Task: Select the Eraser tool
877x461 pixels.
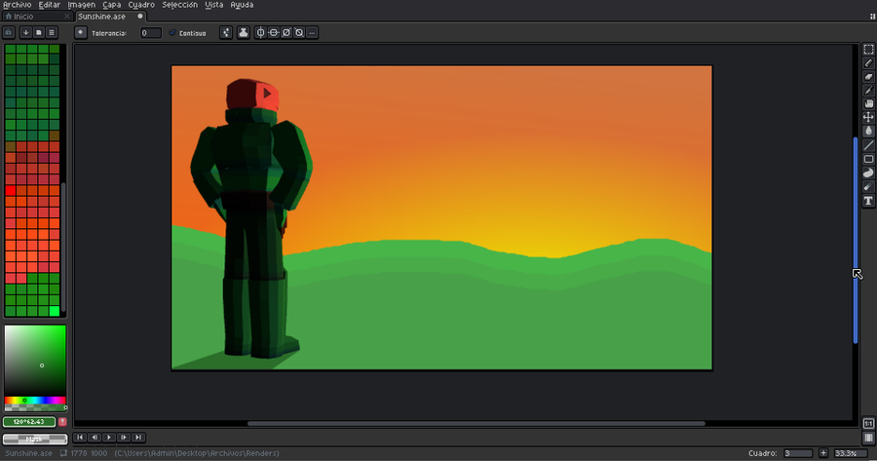Action: (x=868, y=76)
